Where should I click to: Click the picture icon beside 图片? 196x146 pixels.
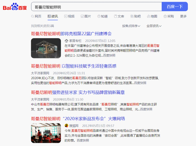pyautogui.click(x=82, y=16)
